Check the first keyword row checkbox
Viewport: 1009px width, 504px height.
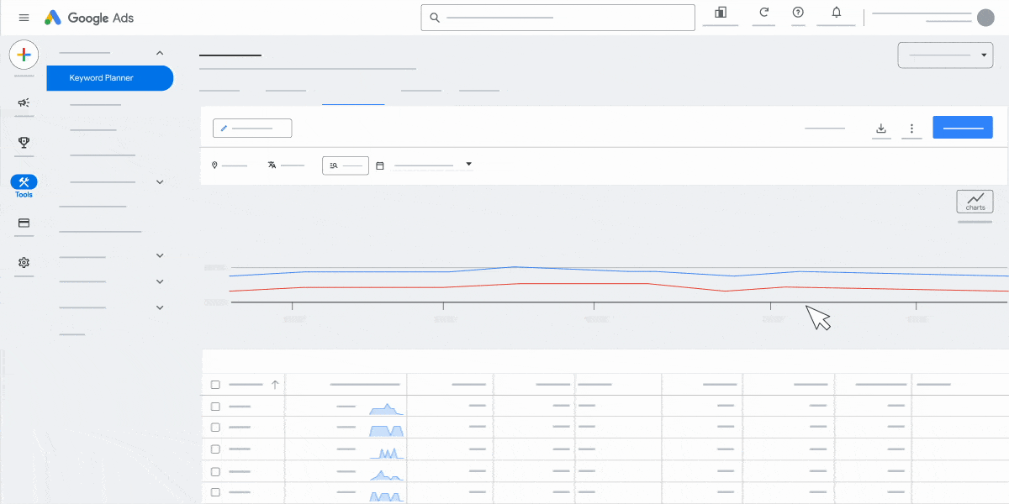pos(215,406)
